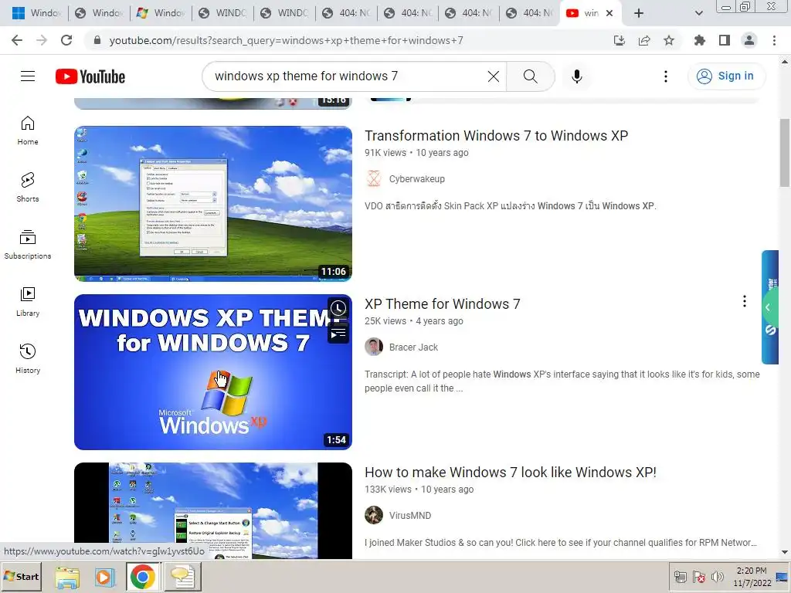Click the volume speaker tray icon
The width and height of the screenshot is (791, 593).
point(717,576)
